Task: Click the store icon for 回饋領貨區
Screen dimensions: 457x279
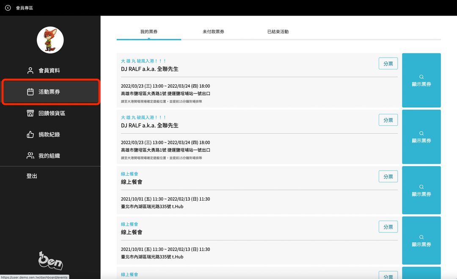Action: (30, 113)
